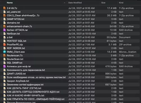
Task: Click the Micros...lication kind entry
Action: [127, 52]
